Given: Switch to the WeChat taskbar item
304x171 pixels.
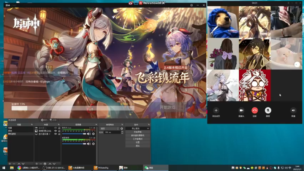Looking at the screenshot, I should coord(156,168).
